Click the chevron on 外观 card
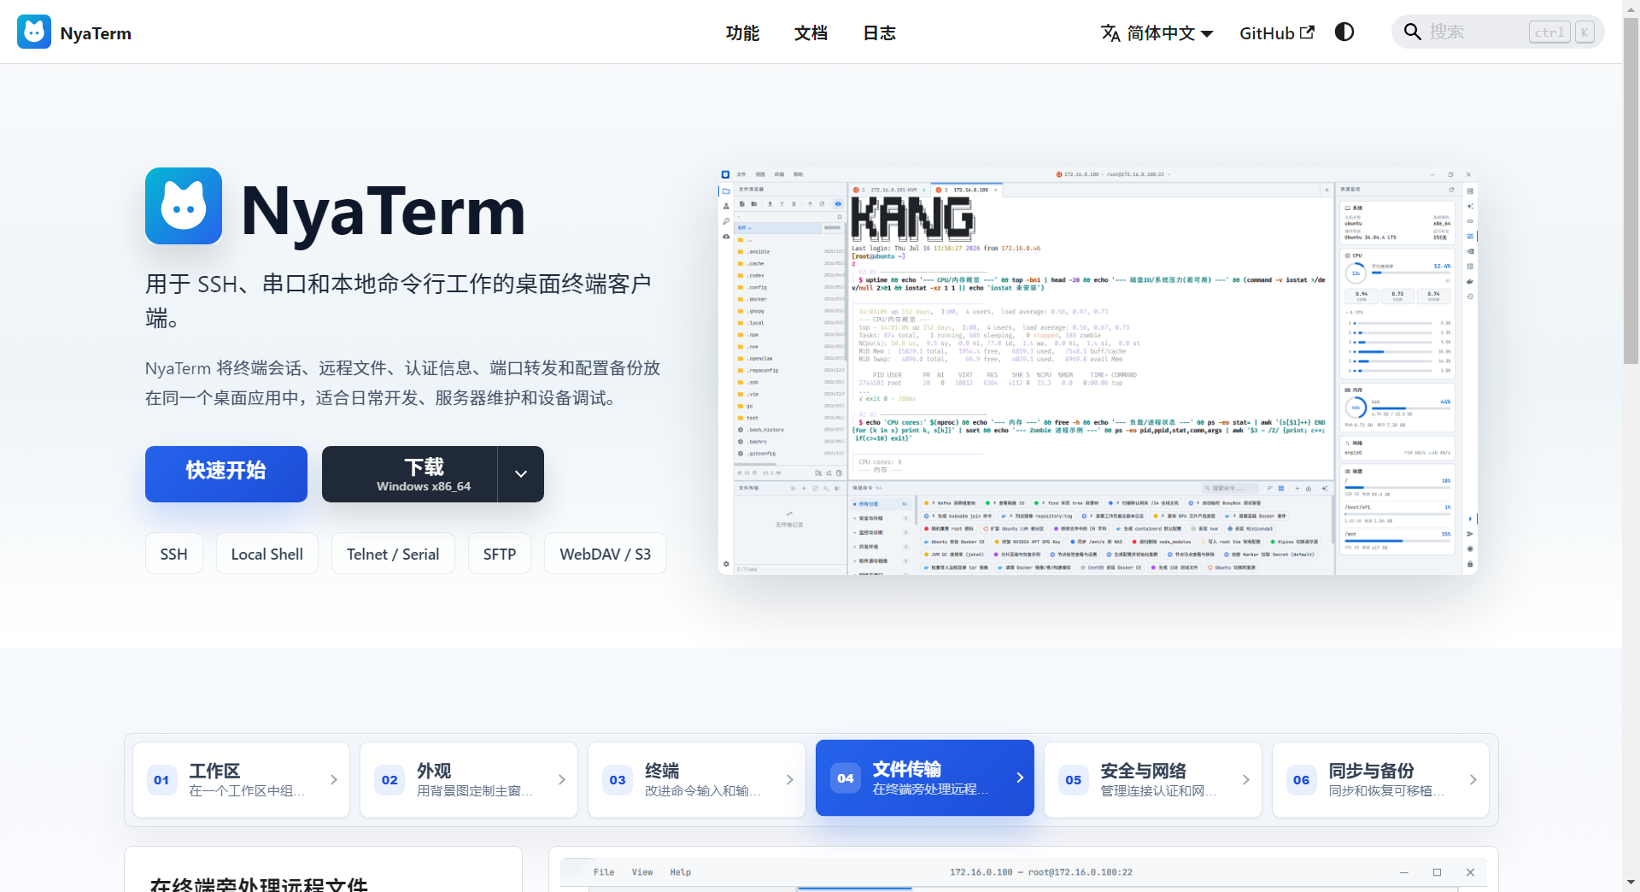1640x892 pixels. (x=562, y=780)
